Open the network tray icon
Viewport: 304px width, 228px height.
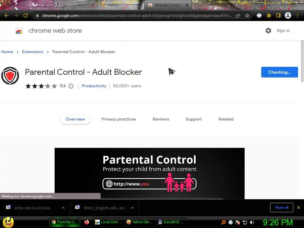[x=245, y=223]
